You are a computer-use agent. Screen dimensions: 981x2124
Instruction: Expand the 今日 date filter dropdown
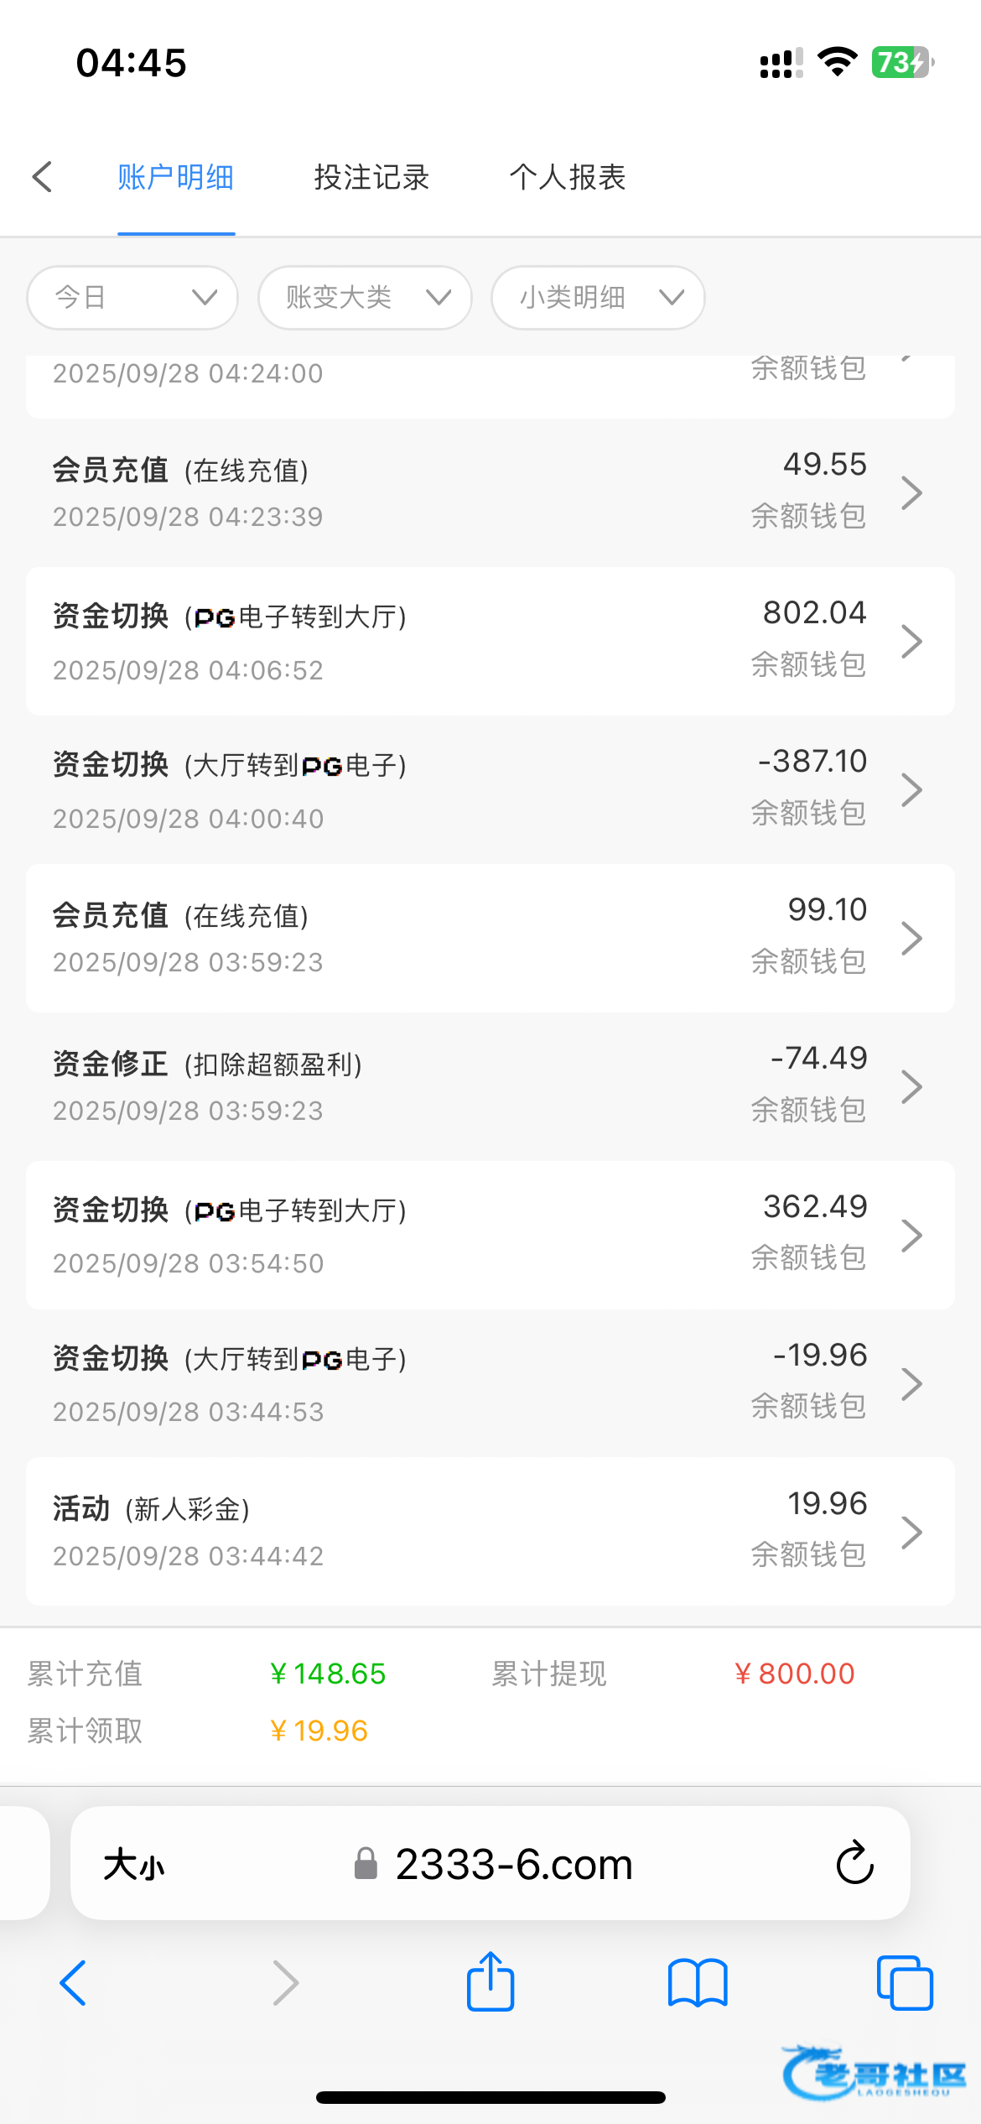(x=132, y=298)
